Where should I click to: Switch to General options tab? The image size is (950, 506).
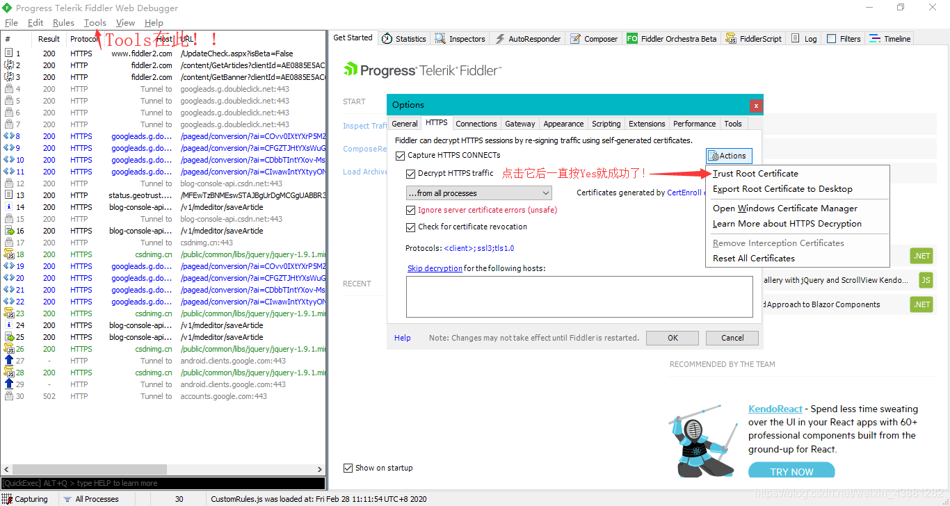coord(405,124)
